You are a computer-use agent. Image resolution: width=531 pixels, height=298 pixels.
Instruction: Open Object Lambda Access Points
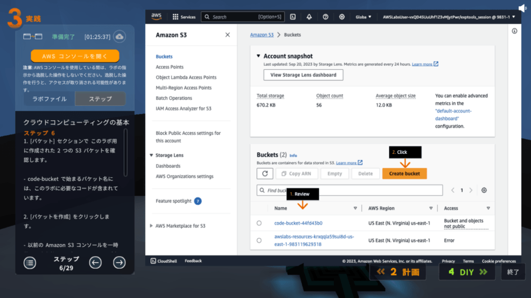(x=186, y=77)
